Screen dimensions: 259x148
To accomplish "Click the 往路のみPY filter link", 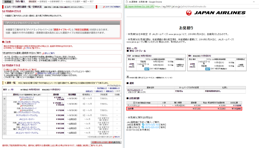I will [99, 91].
